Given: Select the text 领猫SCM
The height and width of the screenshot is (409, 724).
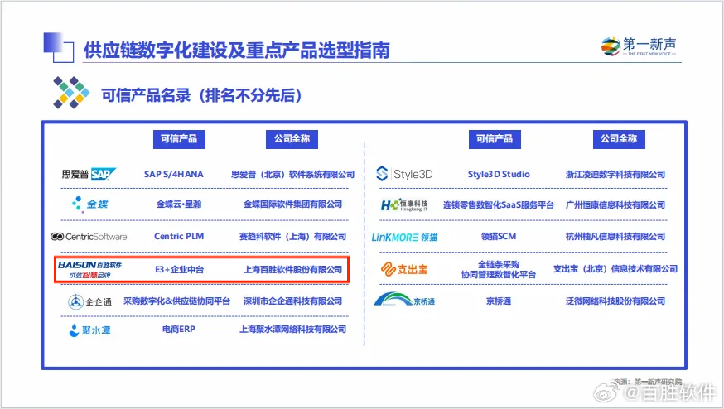Looking at the screenshot, I should pos(499,236).
